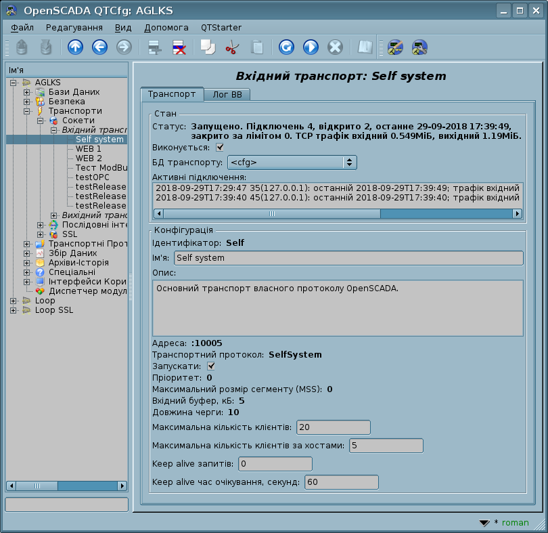Click the AGLKS station icon in tree
The height and width of the screenshot is (533, 548).
[26, 83]
